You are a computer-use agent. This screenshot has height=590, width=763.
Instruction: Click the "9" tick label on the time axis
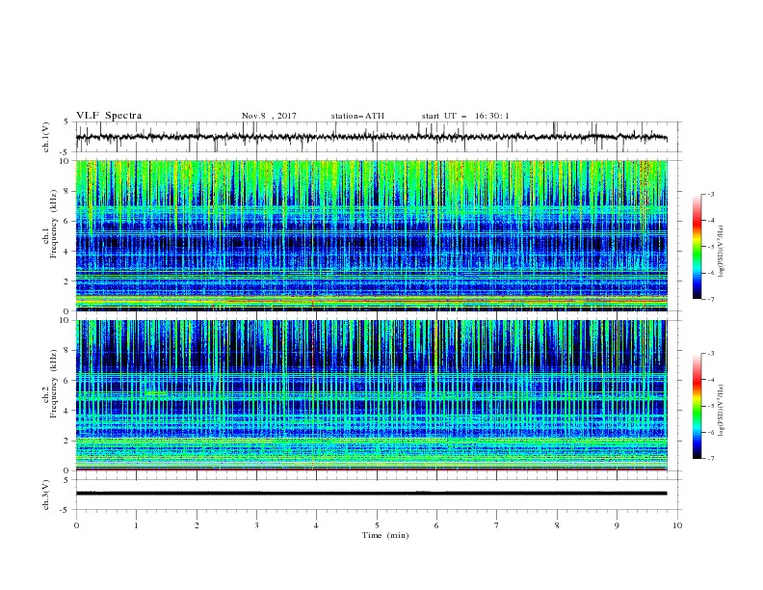(x=617, y=525)
